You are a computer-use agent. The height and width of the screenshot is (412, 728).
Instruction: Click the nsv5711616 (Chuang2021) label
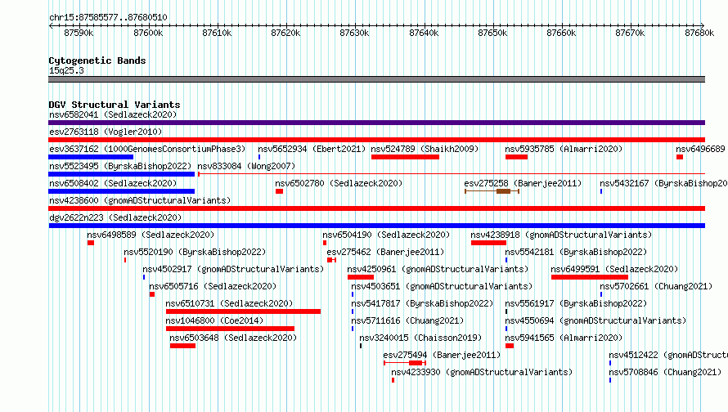(407, 320)
